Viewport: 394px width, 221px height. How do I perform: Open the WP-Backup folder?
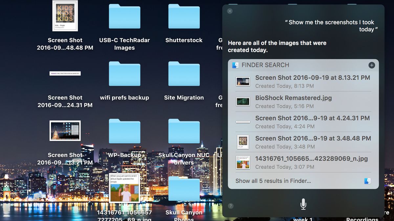click(x=125, y=131)
